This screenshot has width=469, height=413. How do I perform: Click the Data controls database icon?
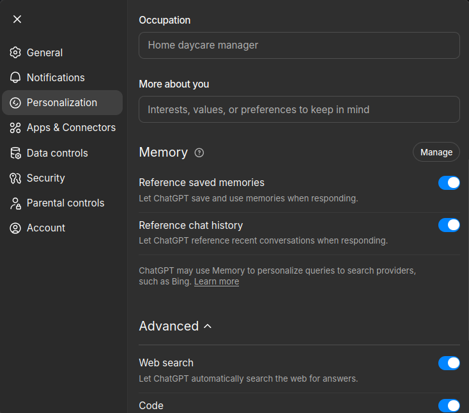click(15, 153)
